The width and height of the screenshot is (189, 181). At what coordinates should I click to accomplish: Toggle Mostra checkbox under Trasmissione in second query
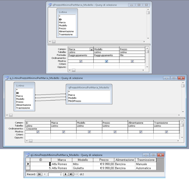[x=166, y=132]
